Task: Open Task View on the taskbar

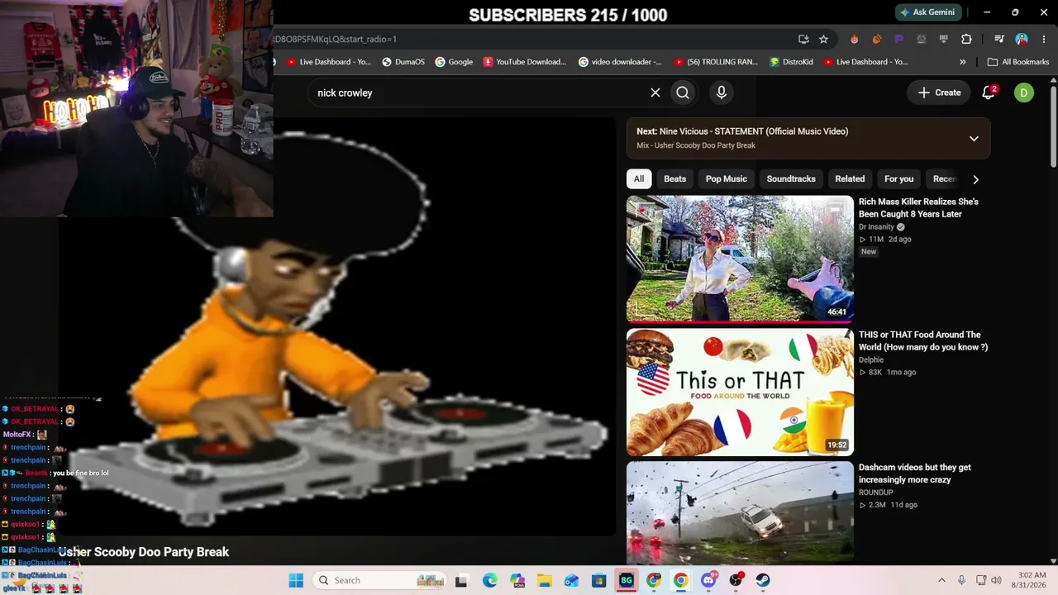Action: pos(462,580)
